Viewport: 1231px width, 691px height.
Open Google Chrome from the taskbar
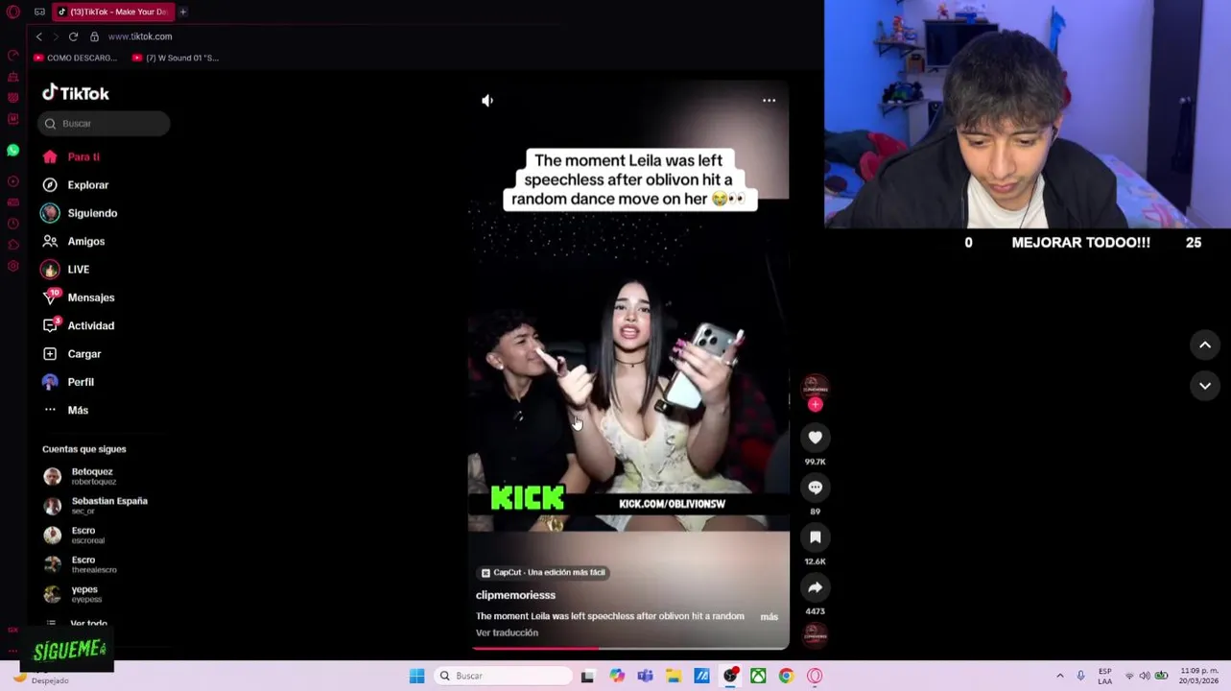[x=786, y=676]
